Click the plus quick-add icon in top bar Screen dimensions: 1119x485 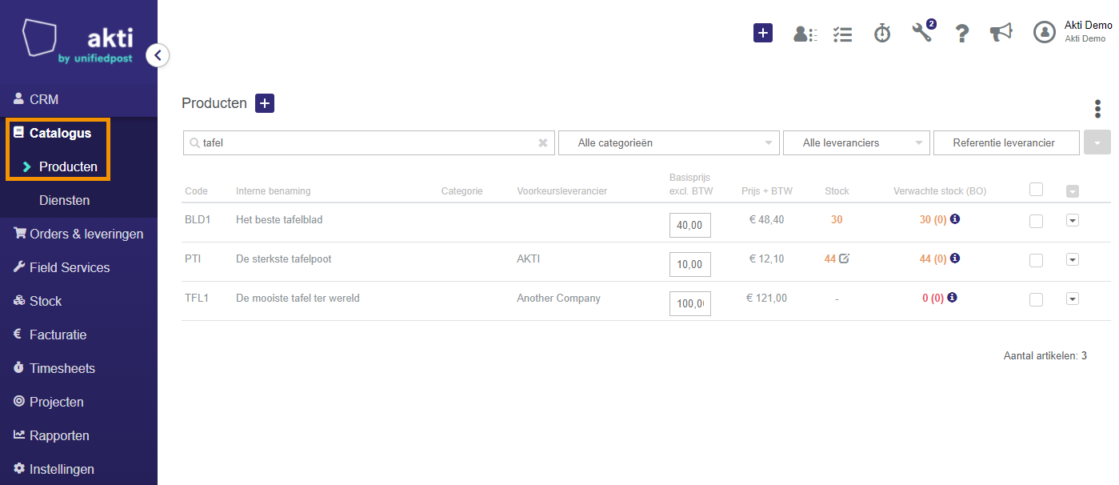pos(763,33)
